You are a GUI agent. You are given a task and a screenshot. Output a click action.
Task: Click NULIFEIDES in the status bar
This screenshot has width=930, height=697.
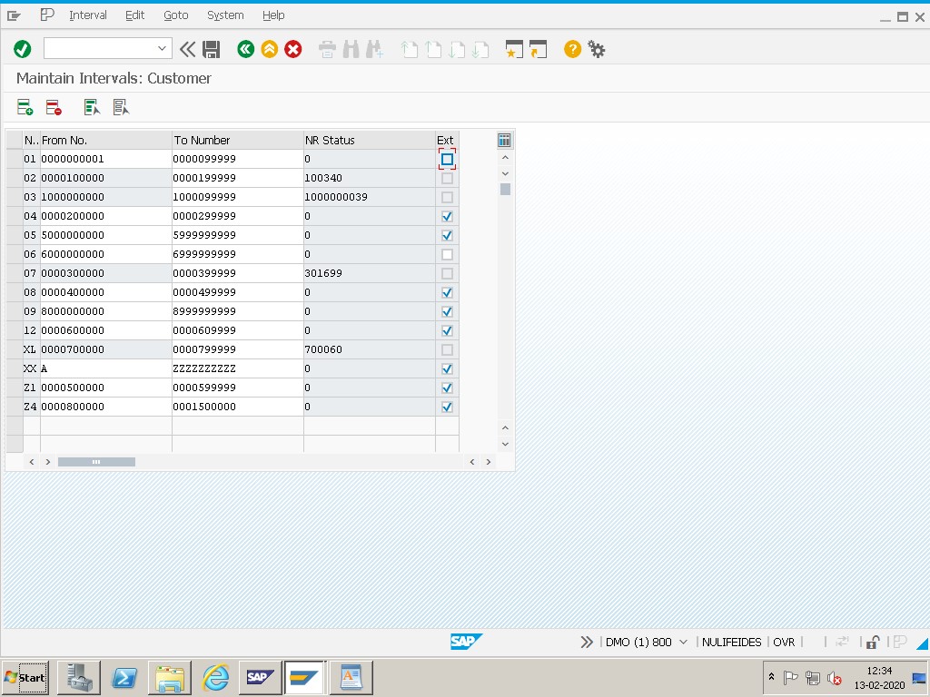(731, 642)
